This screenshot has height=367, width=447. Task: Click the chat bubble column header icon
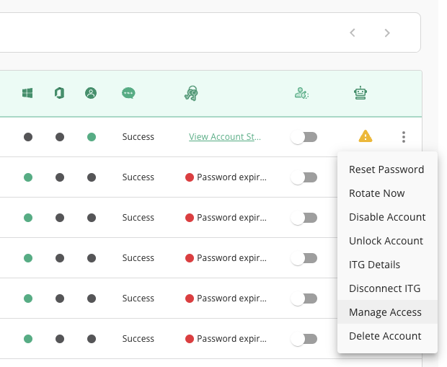click(x=128, y=93)
